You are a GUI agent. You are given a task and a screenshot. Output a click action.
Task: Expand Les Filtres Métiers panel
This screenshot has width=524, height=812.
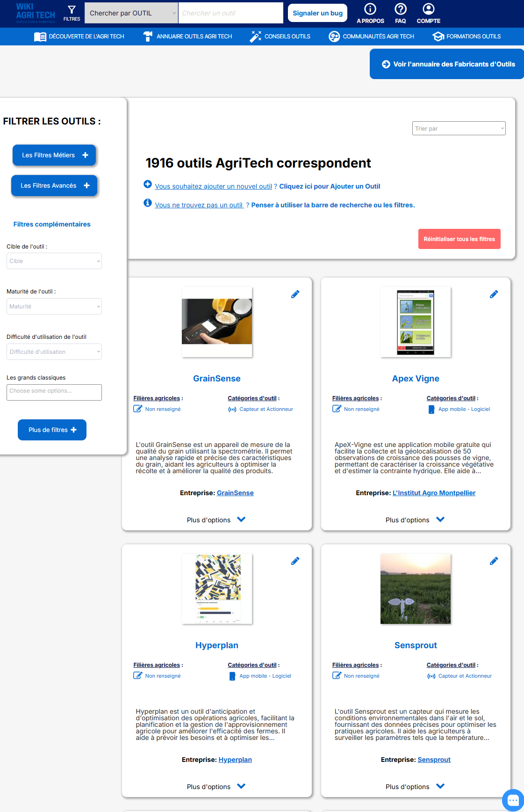tap(54, 155)
